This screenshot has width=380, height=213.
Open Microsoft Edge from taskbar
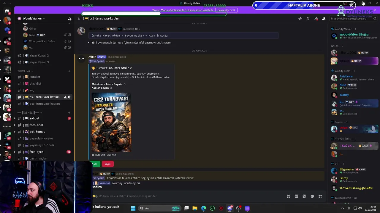(204, 208)
